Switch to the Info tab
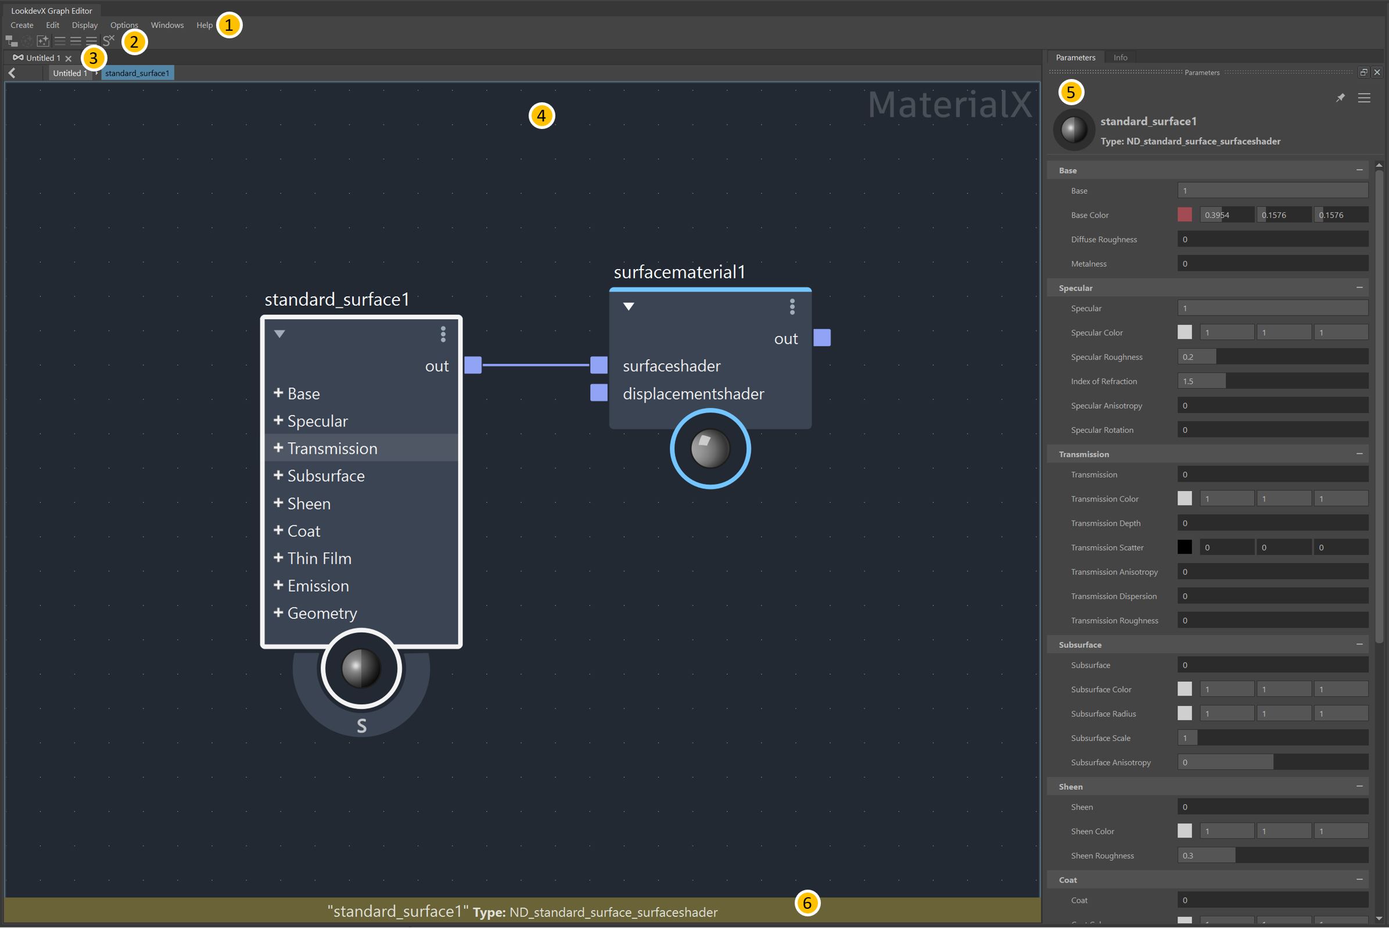This screenshot has height=928, width=1389. tap(1120, 58)
